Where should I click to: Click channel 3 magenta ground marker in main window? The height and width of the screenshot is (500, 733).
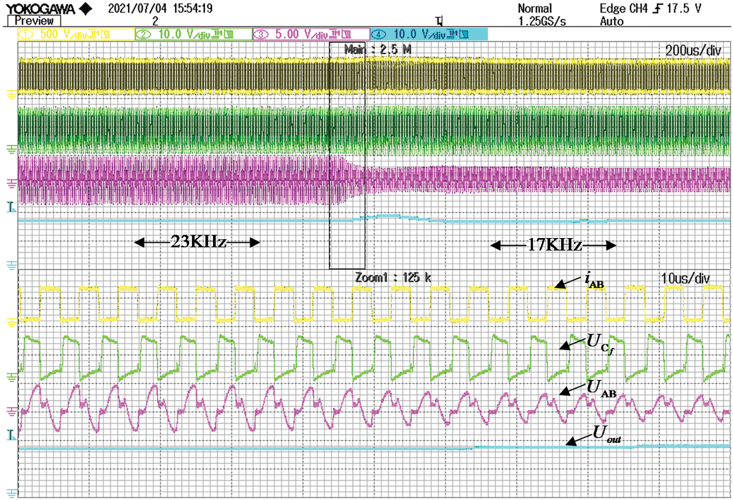click(x=11, y=184)
